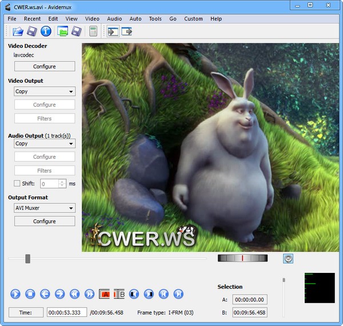Image resolution: width=343 pixels, height=326 pixels.
Task: Open the Tools menu
Action: [x=155, y=19]
